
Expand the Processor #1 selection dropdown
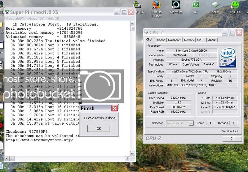pos(191,123)
